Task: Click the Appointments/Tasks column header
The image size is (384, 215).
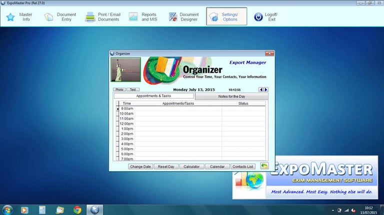Action: (x=178, y=103)
